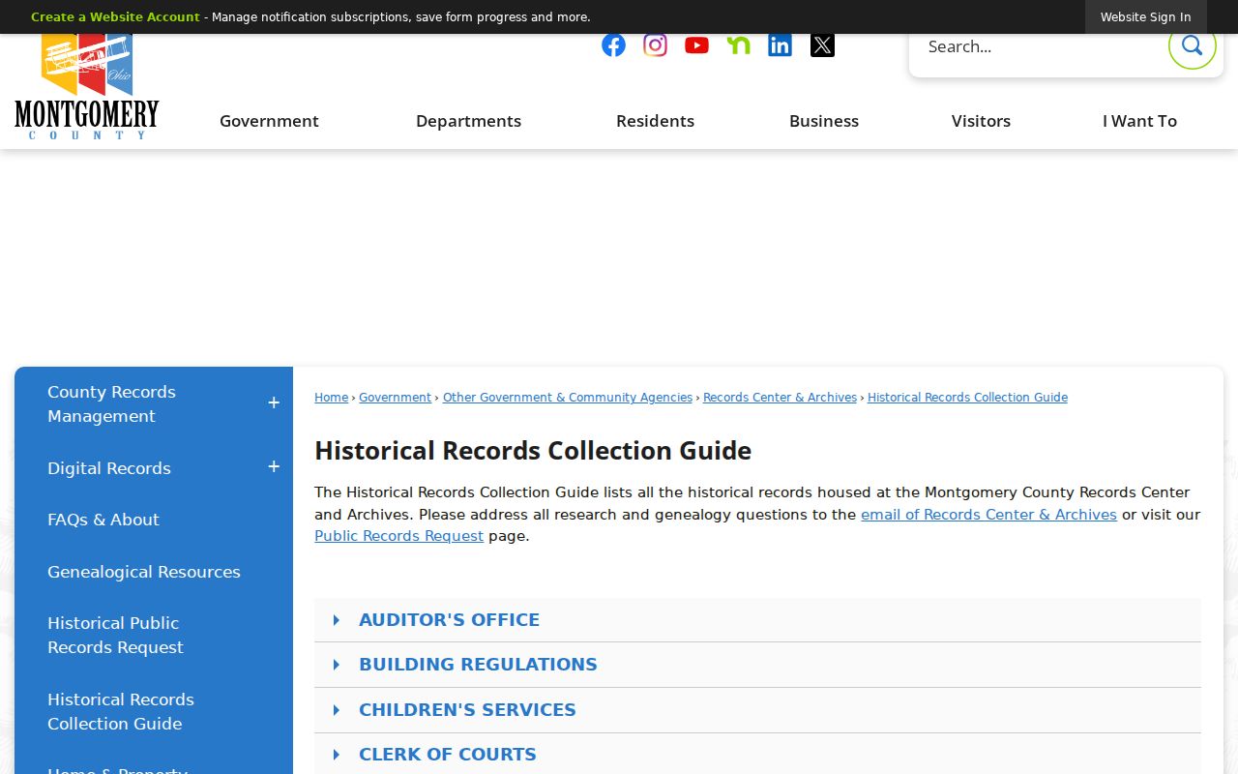Expand the CLERK OF COURTS section
The width and height of the screenshot is (1238, 774).
point(757,755)
